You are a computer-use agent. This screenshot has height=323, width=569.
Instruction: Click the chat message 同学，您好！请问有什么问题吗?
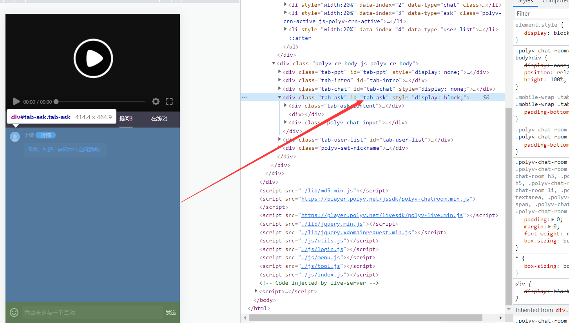[x=64, y=150]
